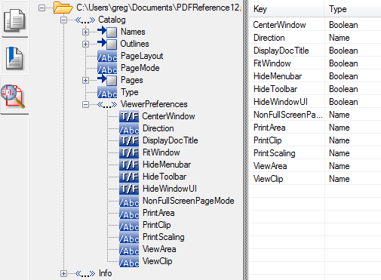
Task: Click the Type column header
Action: (353, 9)
